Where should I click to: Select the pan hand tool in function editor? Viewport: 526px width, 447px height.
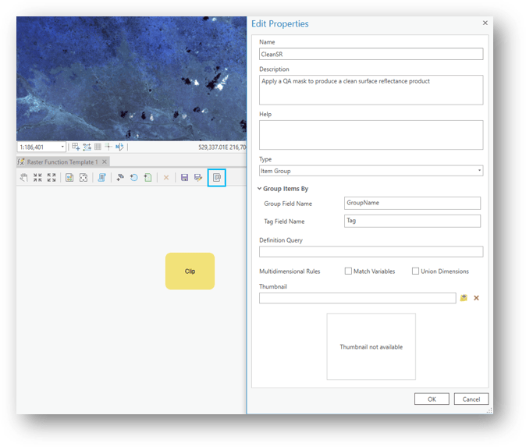point(24,177)
